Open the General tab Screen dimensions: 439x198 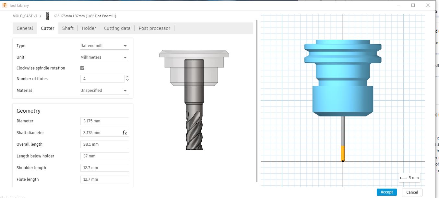[25, 28]
